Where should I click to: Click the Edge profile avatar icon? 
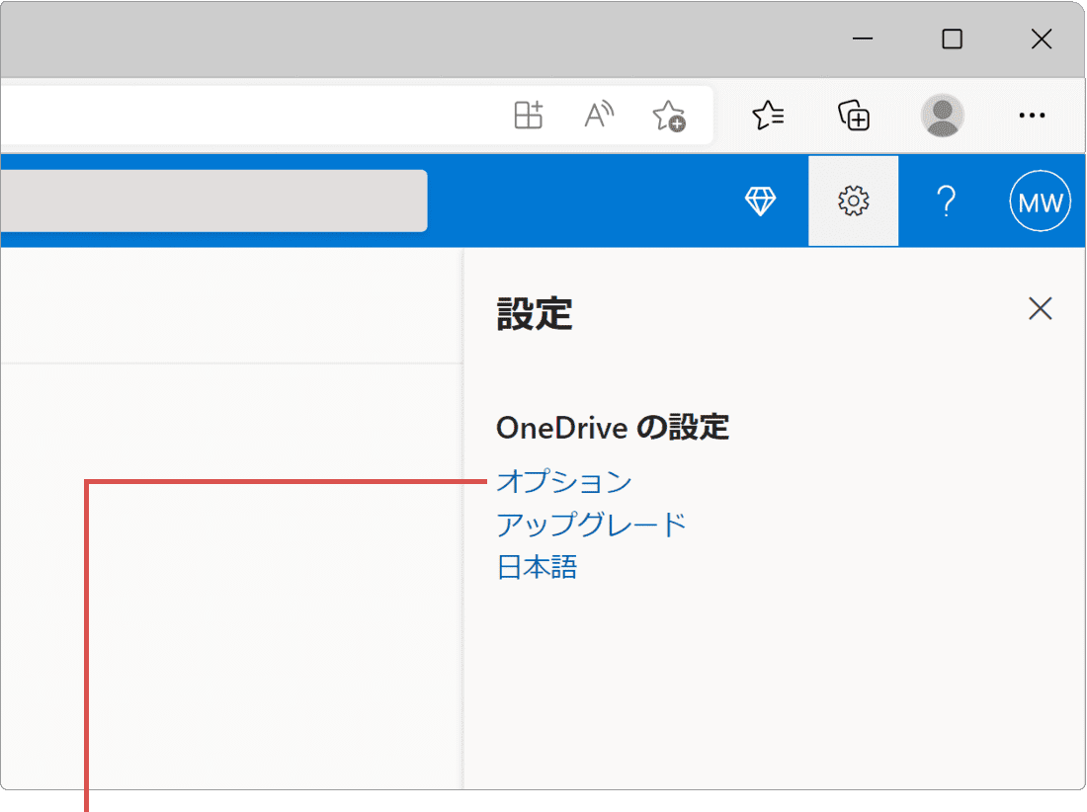click(x=942, y=115)
